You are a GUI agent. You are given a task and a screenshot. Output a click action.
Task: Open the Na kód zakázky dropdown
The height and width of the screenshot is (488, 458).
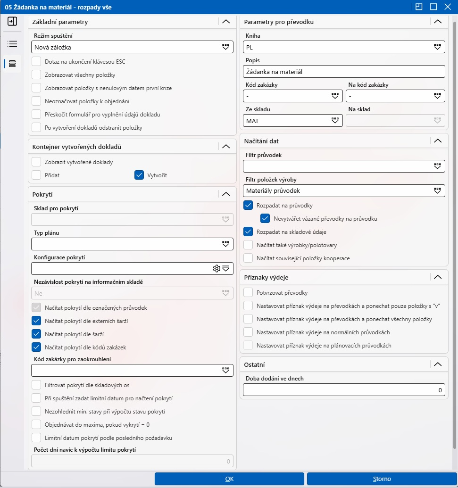tap(437, 96)
